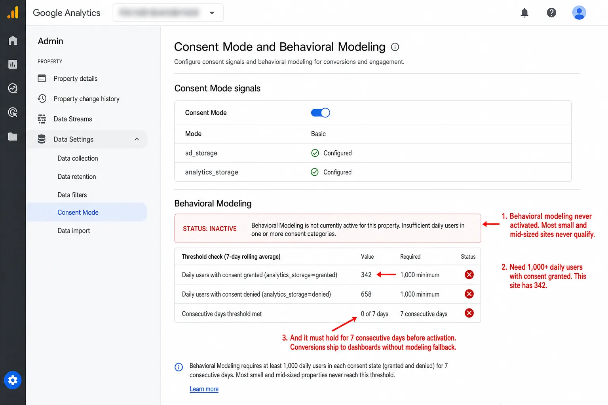This screenshot has width=608, height=405.
Task: Open Property change history
Action: [x=86, y=98]
